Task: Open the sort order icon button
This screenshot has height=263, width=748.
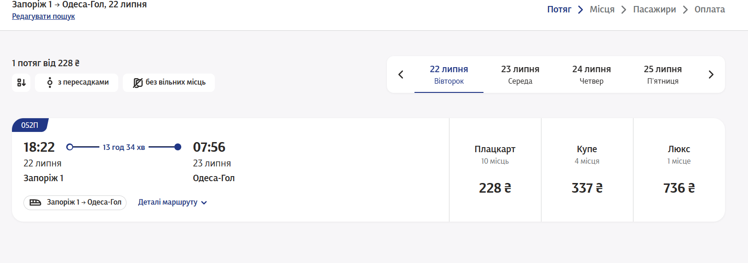Action: click(21, 83)
